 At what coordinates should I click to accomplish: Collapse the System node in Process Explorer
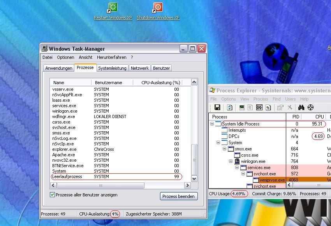point(218,143)
